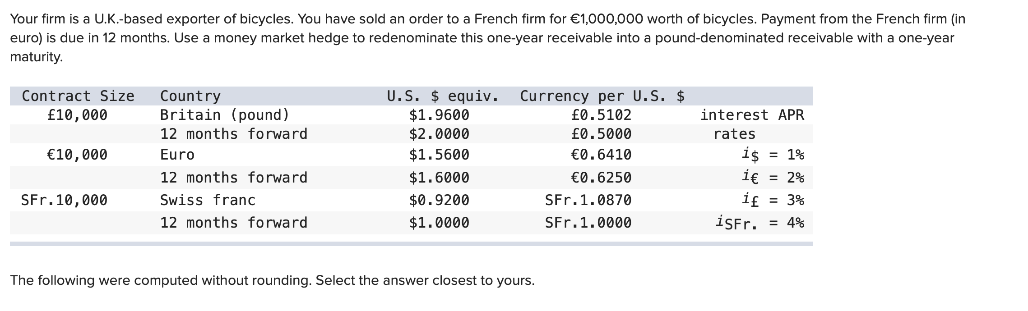Click the €0.6410 currency per dollar value
Image resolution: width=1028 pixels, height=311 pixels.
pos(601,155)
